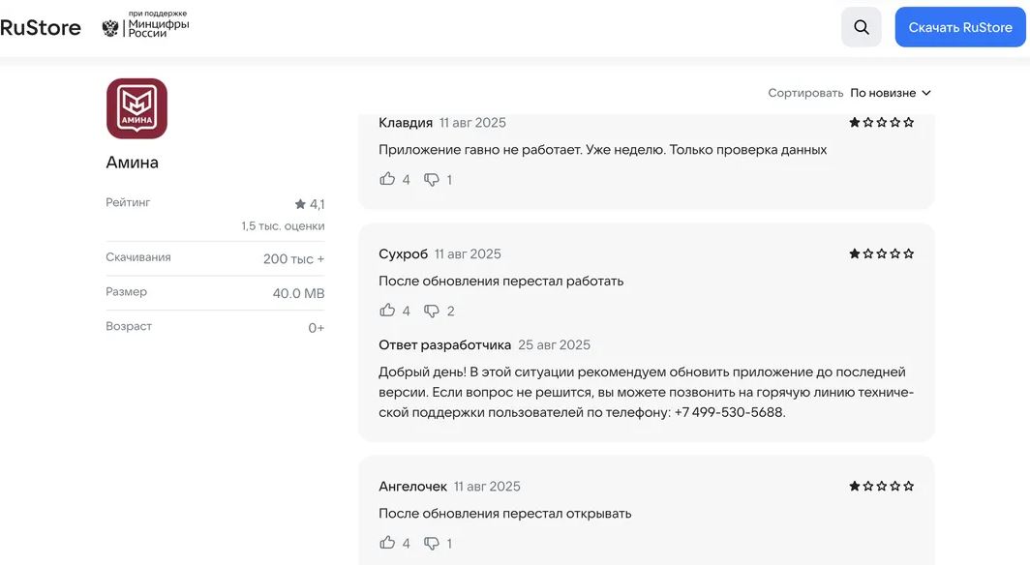Click the Ответ разработчика heading
1030x565 pixels.
pos(444,344)
